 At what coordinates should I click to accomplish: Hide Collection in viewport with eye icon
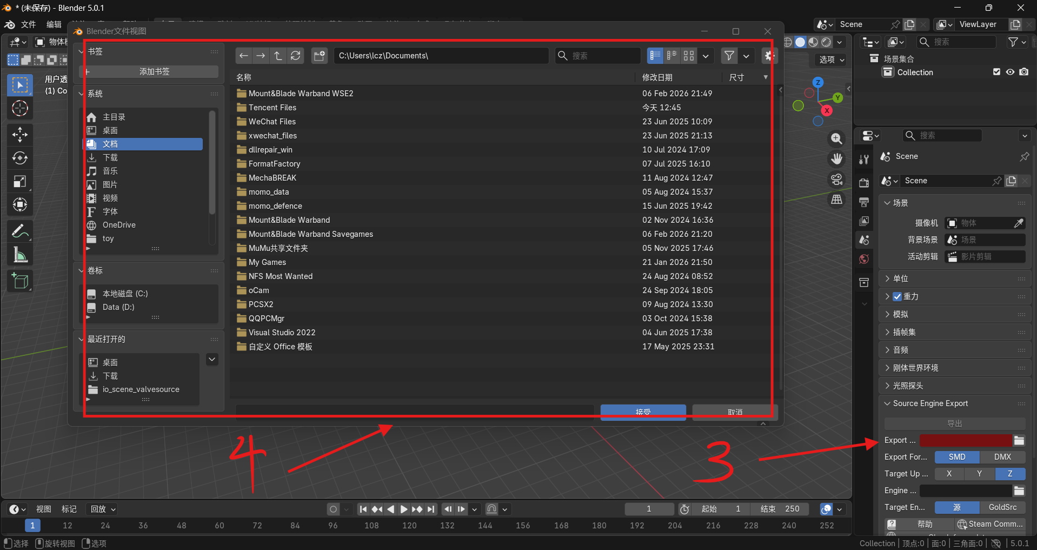[1010, 72]
